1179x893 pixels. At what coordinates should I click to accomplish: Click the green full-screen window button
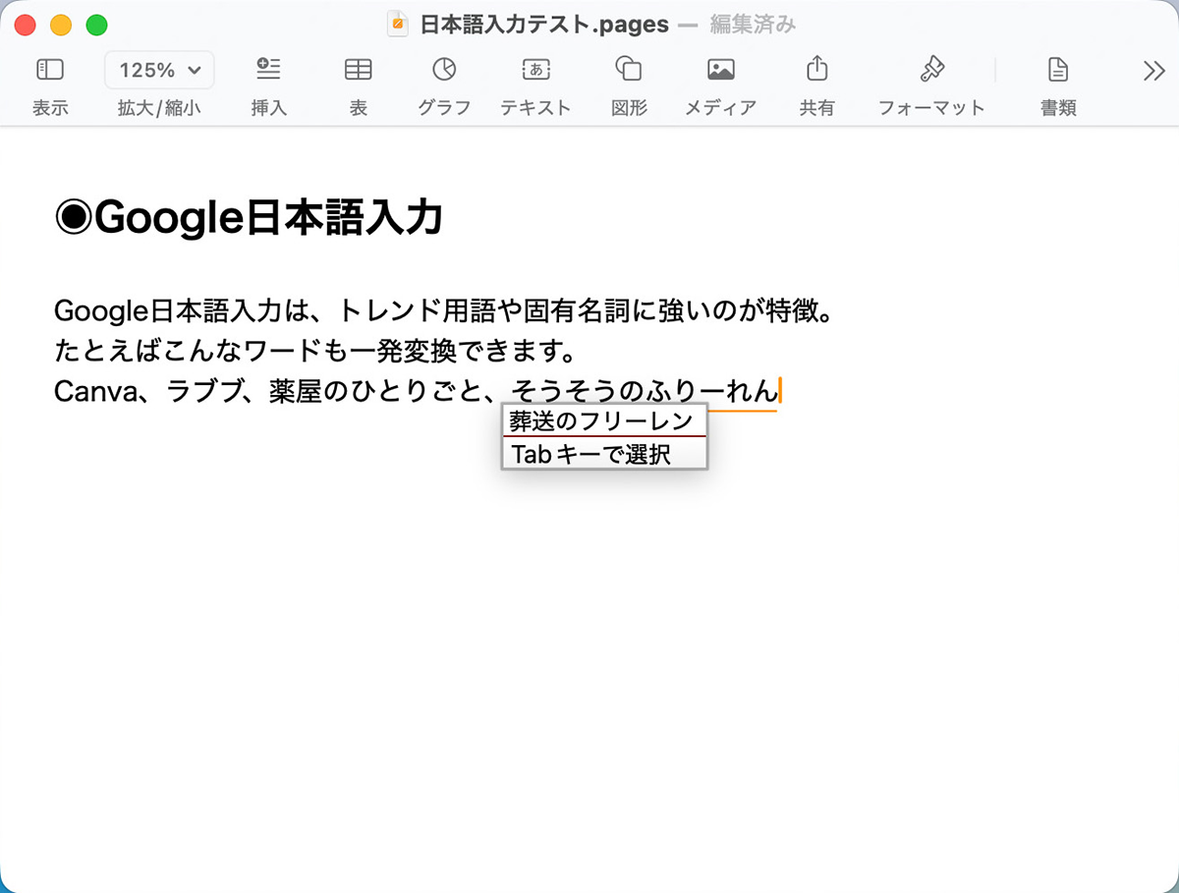(x=96, y=26)
